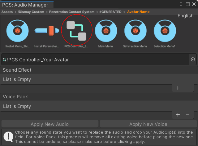The height and width of the screenshot is (146, 198).
Task: Add an entry to Voice Pack list
Action: point(178,115)
